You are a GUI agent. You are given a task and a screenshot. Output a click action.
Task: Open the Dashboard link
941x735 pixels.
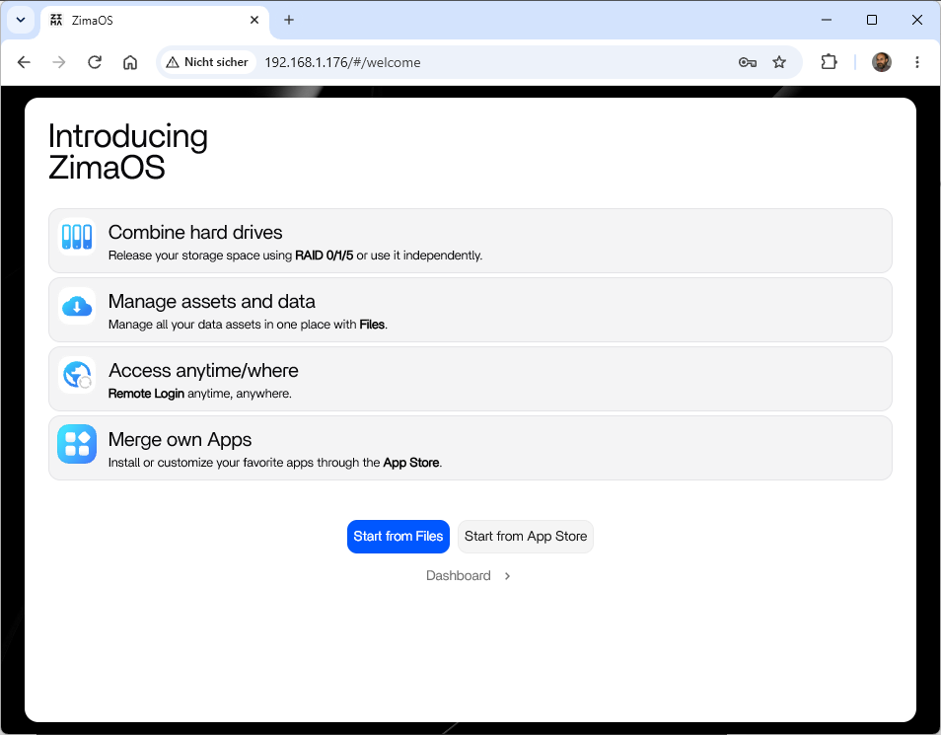coord(459,575)
